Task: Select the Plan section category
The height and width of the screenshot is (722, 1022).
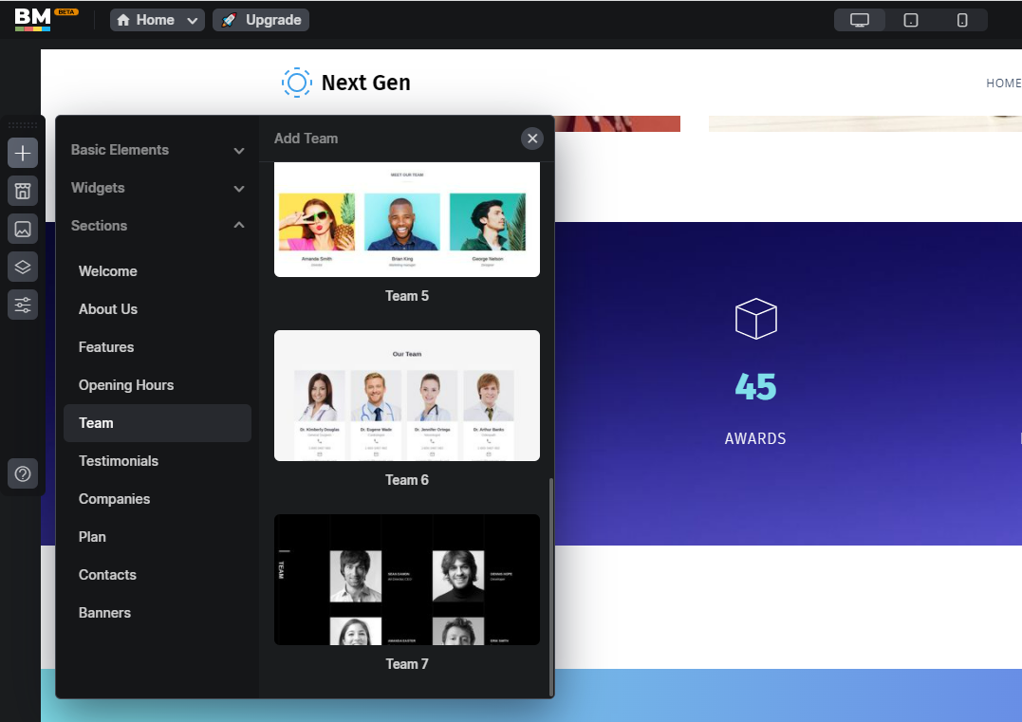Action: 158,537
